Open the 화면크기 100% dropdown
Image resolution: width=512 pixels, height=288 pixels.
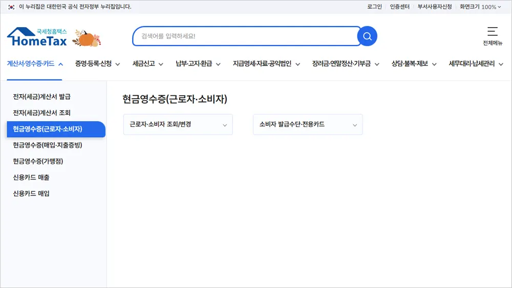[480, 7]
